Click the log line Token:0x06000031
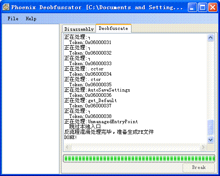The width and height of the screenshot is (220, 176). [90, 43]
